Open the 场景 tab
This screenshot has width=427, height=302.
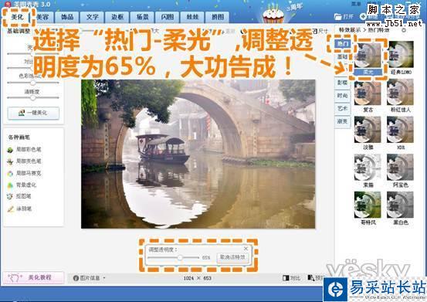point(142,17)
